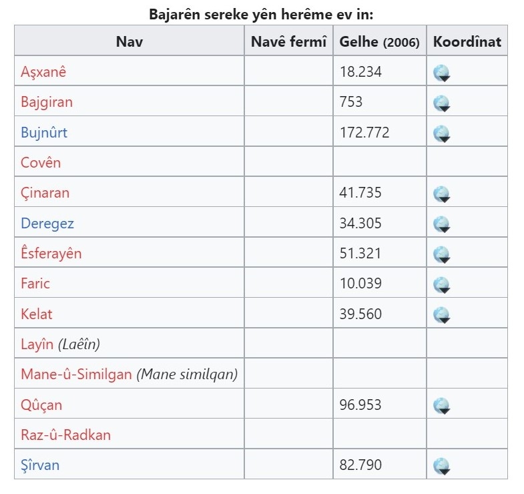Open the Kelat row globe icon
Screen dimensions: 524x494
tap(441, 314)
